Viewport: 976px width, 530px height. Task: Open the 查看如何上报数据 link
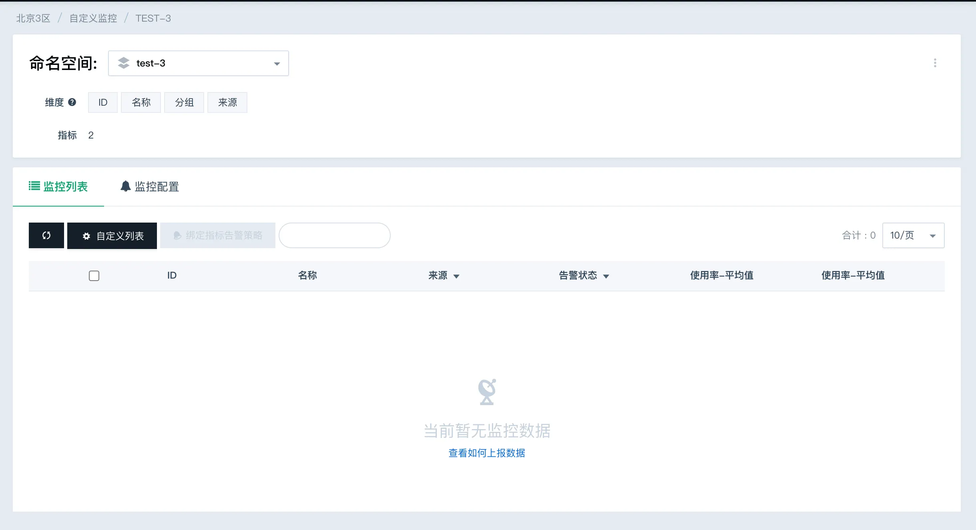click(487, 453)
